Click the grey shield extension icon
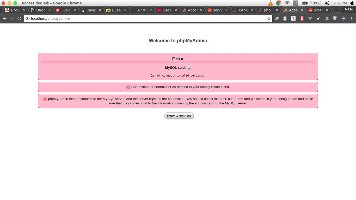The height and width of the screenshot is (200, 356). pyautogui.click(x=335, y=18)
